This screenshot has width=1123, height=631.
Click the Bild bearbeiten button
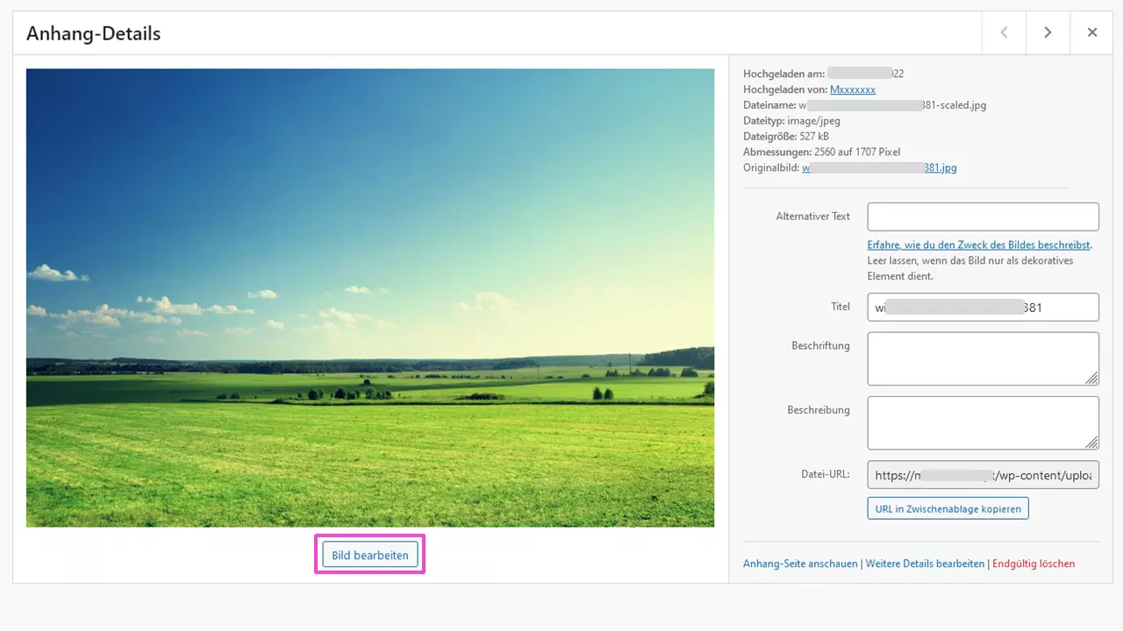click(369, 554)
